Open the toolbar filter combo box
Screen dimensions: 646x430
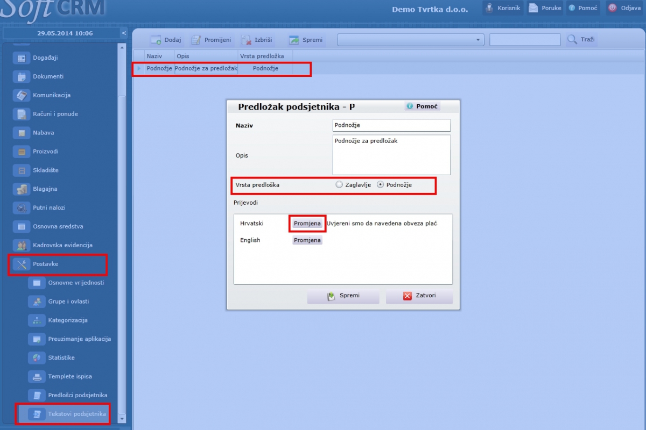tap(410, 40)
